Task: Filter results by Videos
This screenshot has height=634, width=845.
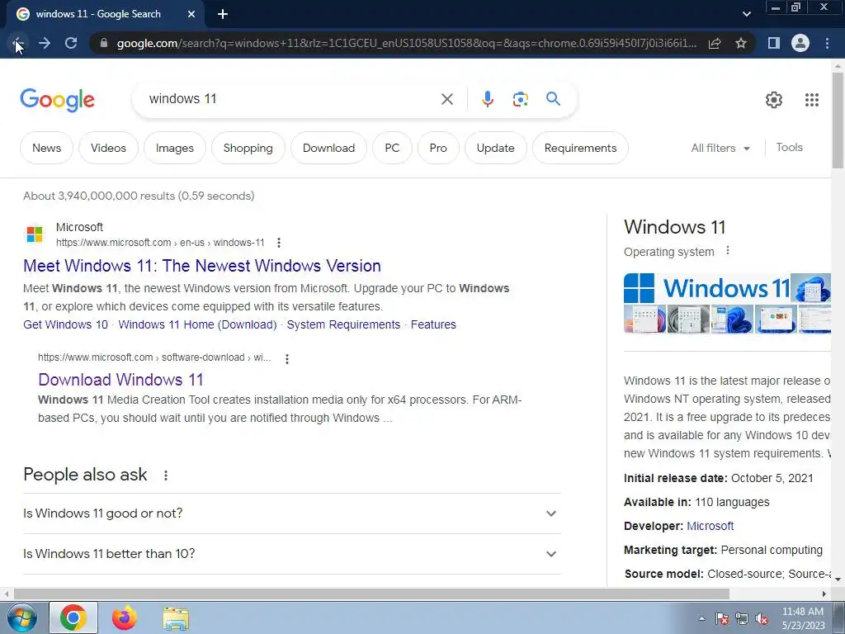Action: tap(108, 148)
